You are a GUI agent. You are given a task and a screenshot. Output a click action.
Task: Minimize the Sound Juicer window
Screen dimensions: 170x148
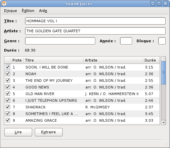pyautogui.click(x=153, y=4)
